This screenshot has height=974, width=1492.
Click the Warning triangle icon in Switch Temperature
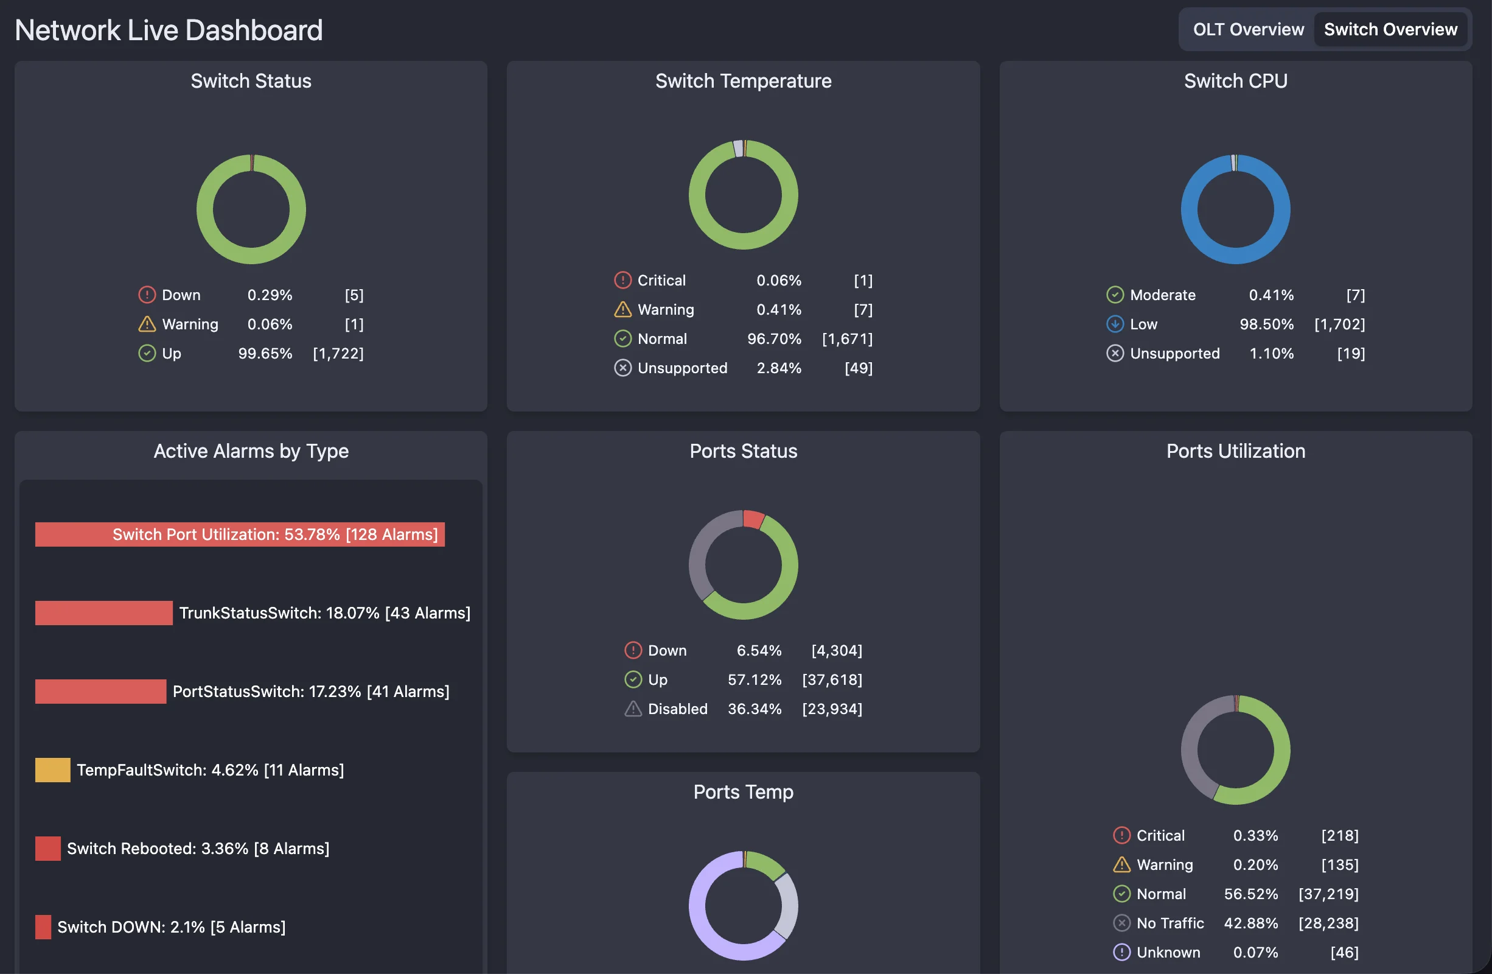622,309
